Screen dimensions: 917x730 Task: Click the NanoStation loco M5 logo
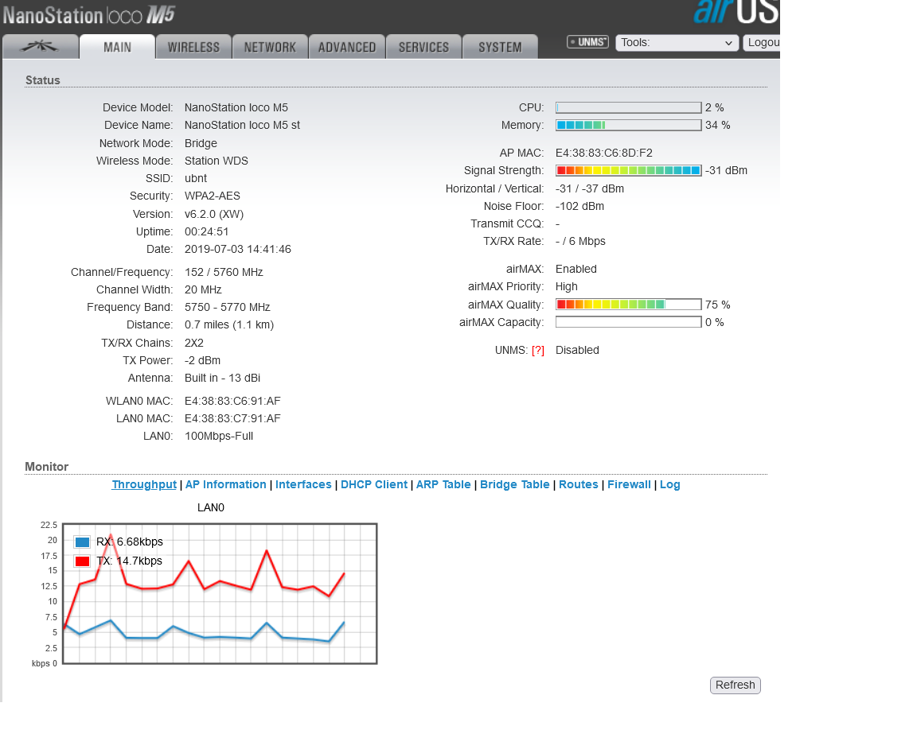point(88,15)
